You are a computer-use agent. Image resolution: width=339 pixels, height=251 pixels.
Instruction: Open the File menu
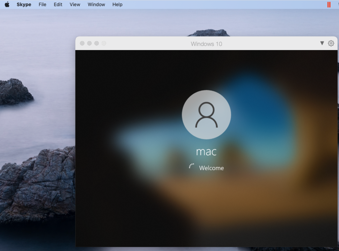(42, 4)
